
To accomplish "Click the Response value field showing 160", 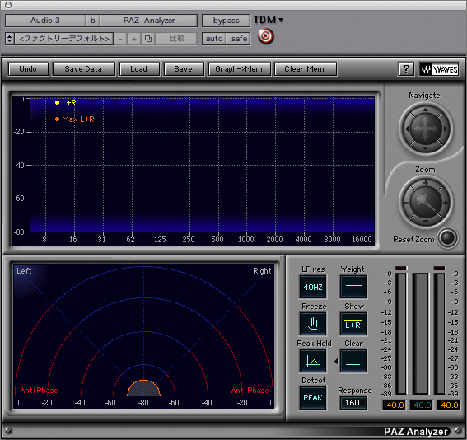I will [353, 403].
